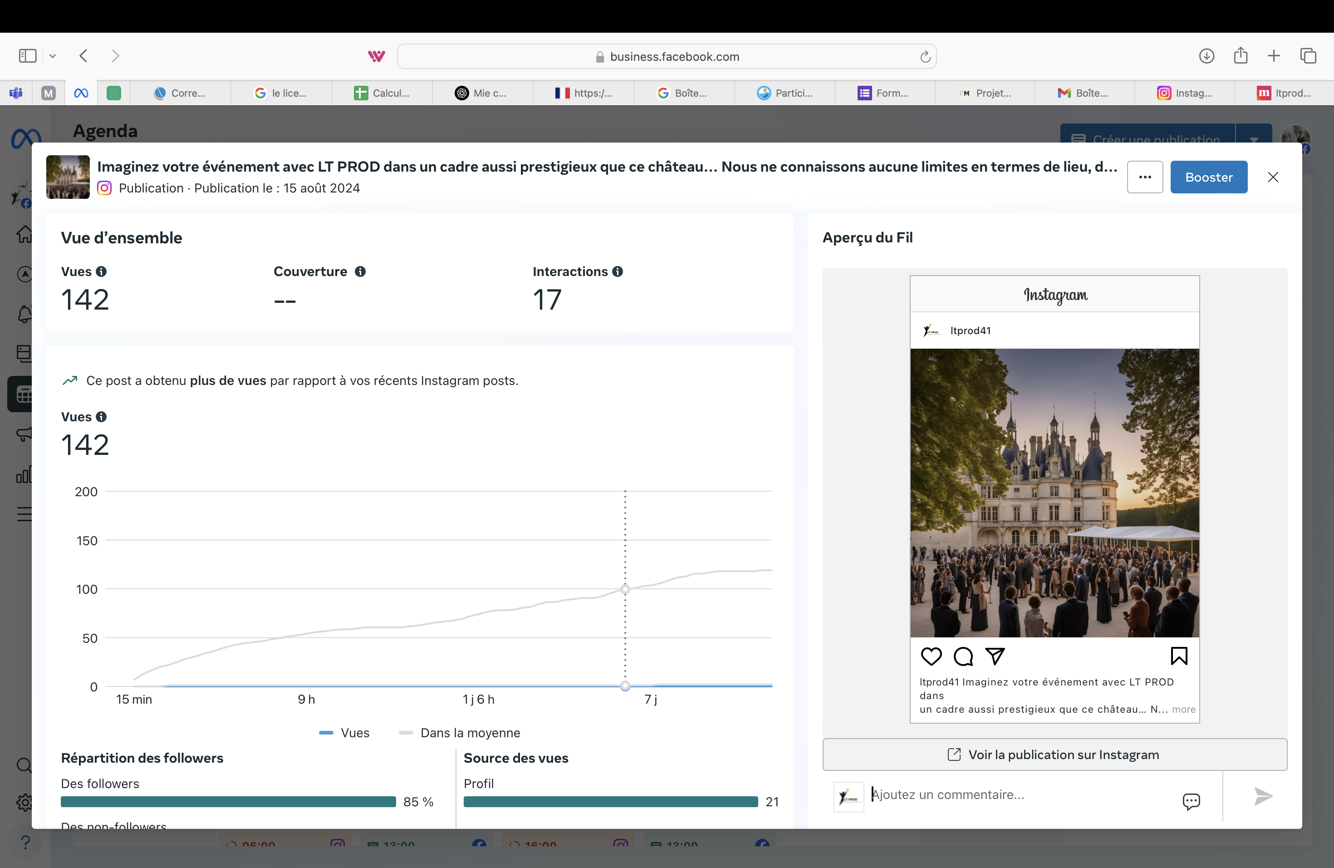Click the bookmark save icon on post
This screenshot has width=1334, height=868.
(x=1179, y=656)
